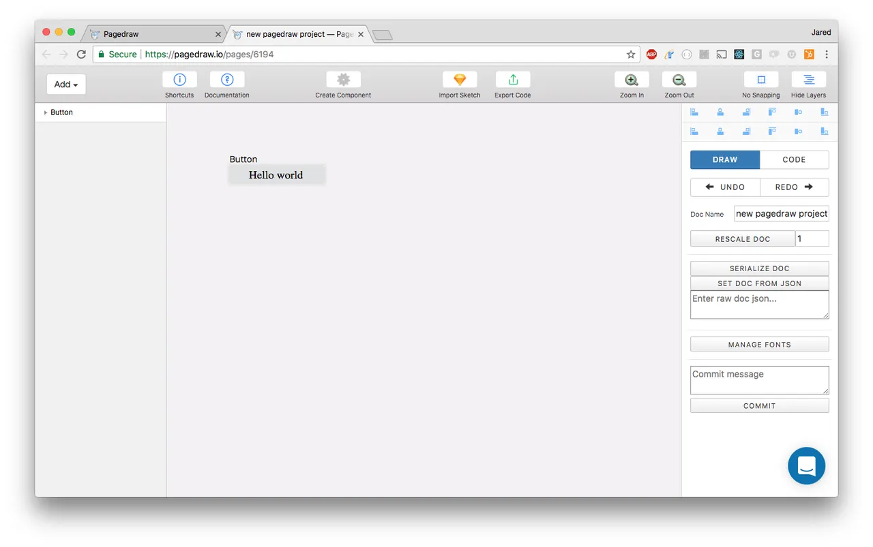Open MANAGE FONTS
The width and height of the screenshot is (873, 547).
(760, 345)
